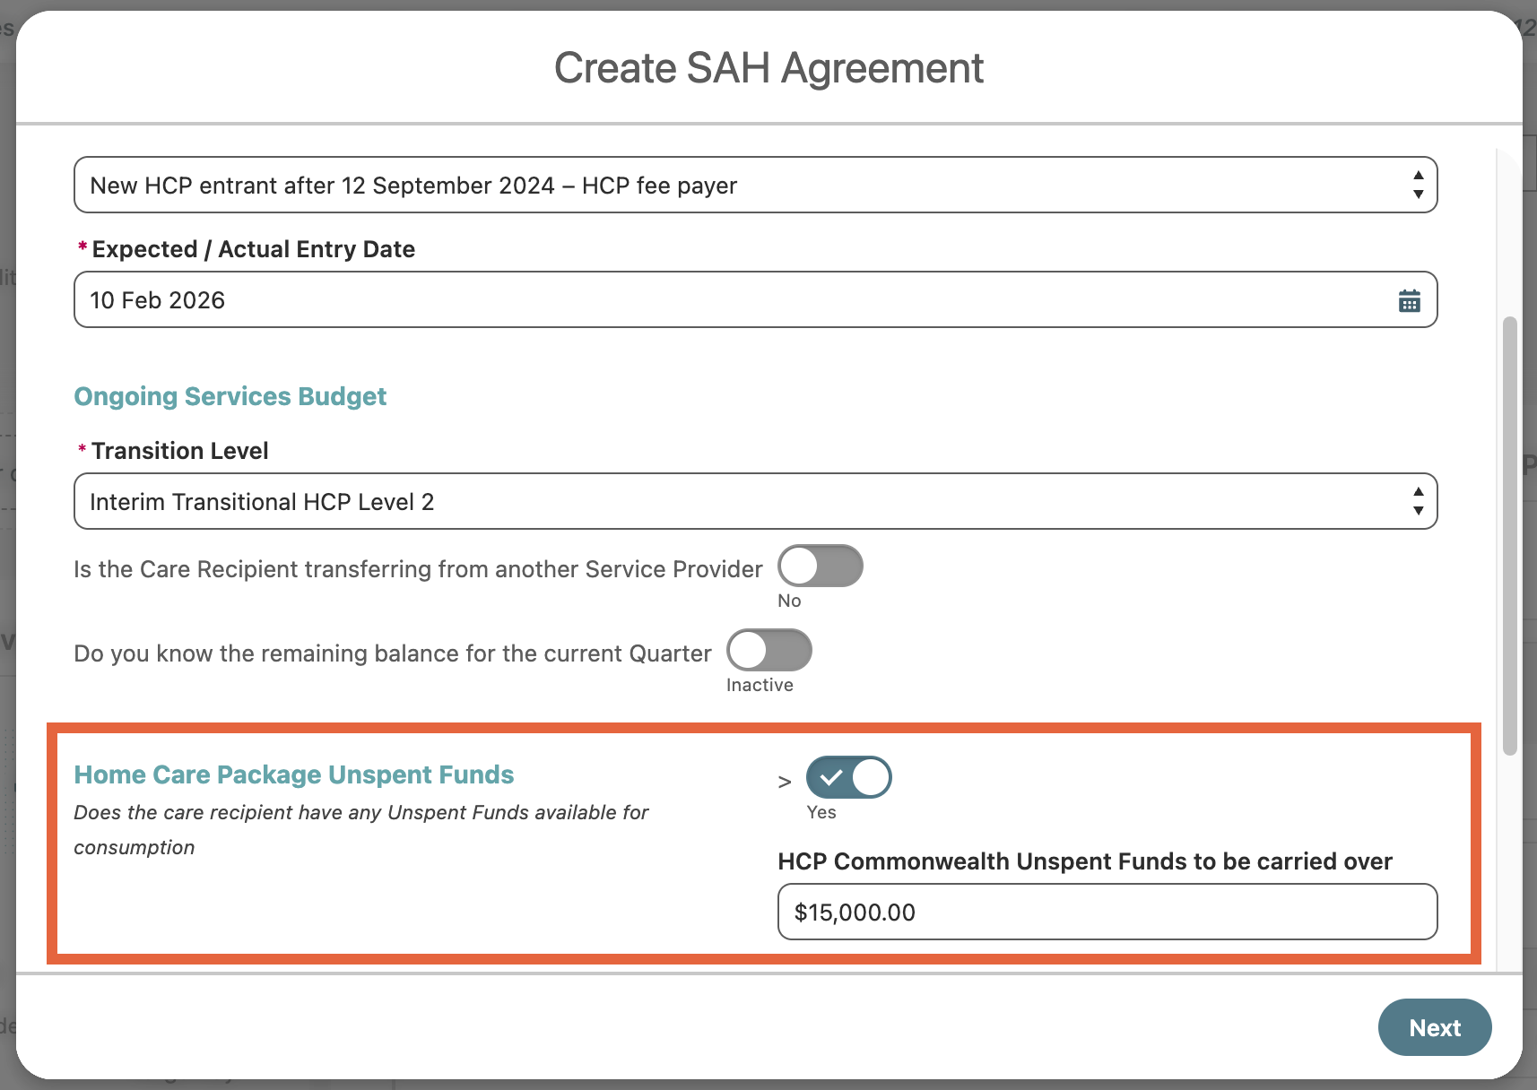
Task: Click the Create SAH Agreement title
Action: pos(768,68)
